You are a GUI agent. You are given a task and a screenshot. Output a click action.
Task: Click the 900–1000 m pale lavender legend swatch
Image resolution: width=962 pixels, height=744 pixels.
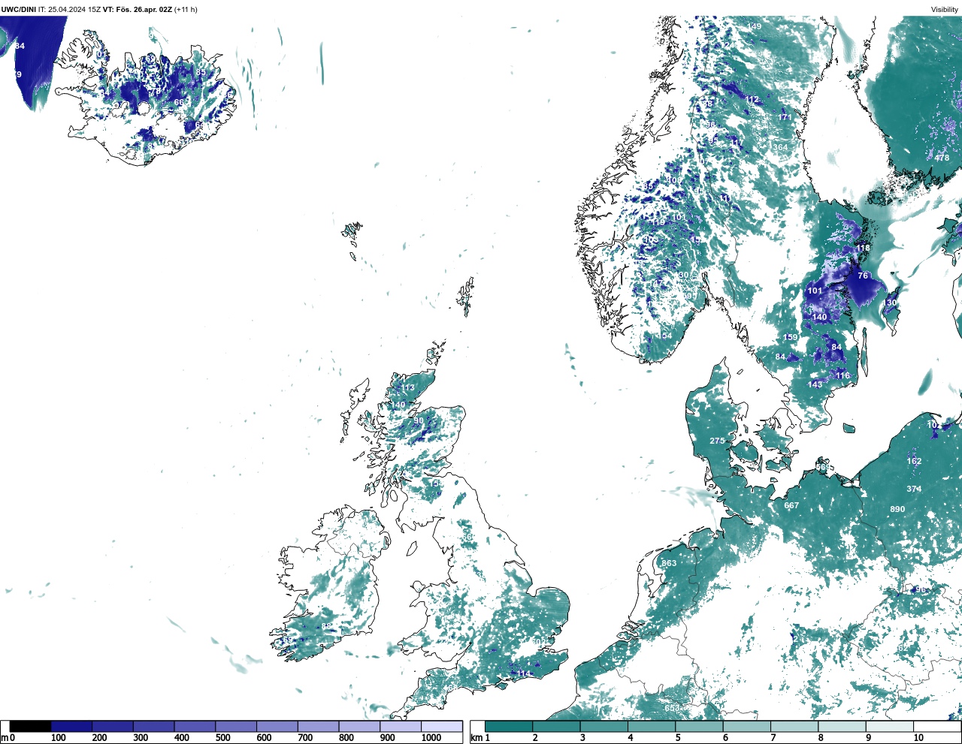401,727
